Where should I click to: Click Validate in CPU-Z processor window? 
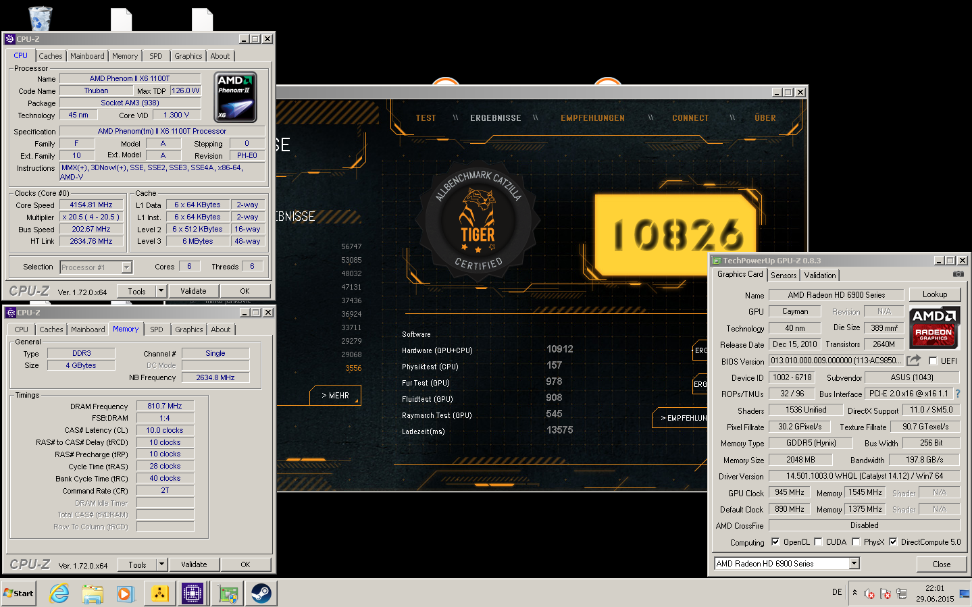pos(193,291)
